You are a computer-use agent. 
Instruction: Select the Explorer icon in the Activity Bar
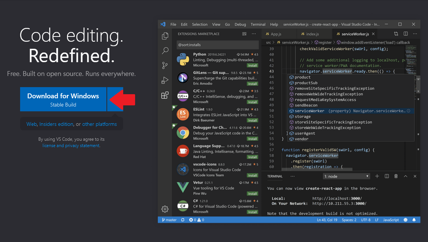point(165,35)
